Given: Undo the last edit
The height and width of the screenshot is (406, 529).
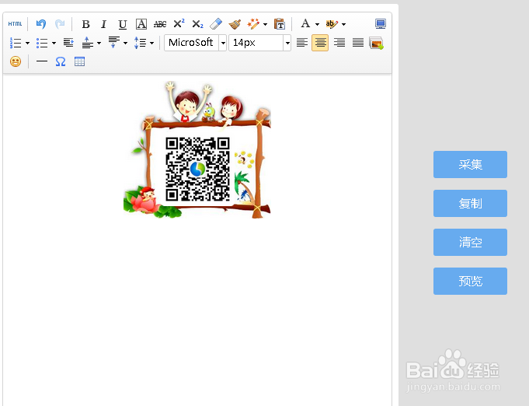Looking at the screenshot, I should click(x=41, y=24).
